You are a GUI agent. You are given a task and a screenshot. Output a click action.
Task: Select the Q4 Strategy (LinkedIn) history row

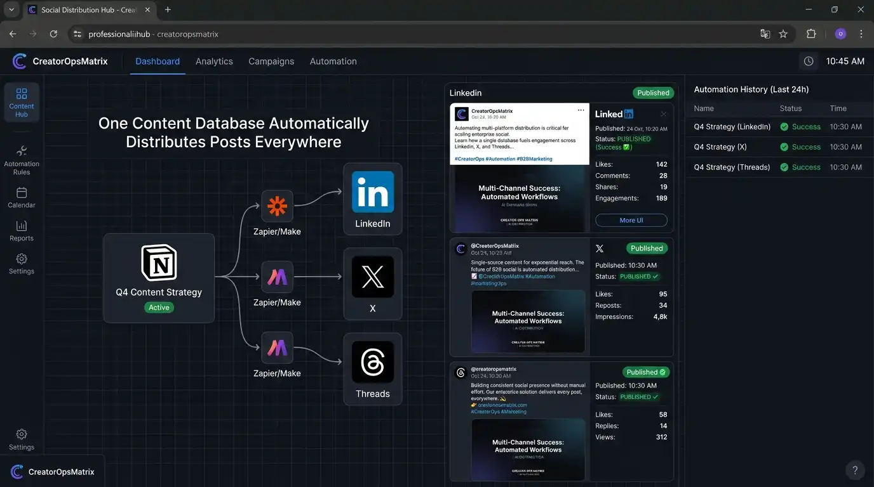[779, 127]
